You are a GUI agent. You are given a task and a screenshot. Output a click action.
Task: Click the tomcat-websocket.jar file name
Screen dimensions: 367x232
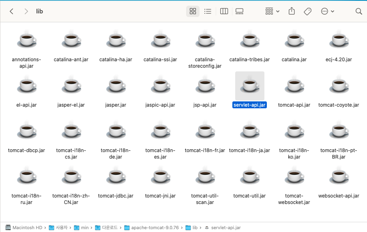[294, 199]
